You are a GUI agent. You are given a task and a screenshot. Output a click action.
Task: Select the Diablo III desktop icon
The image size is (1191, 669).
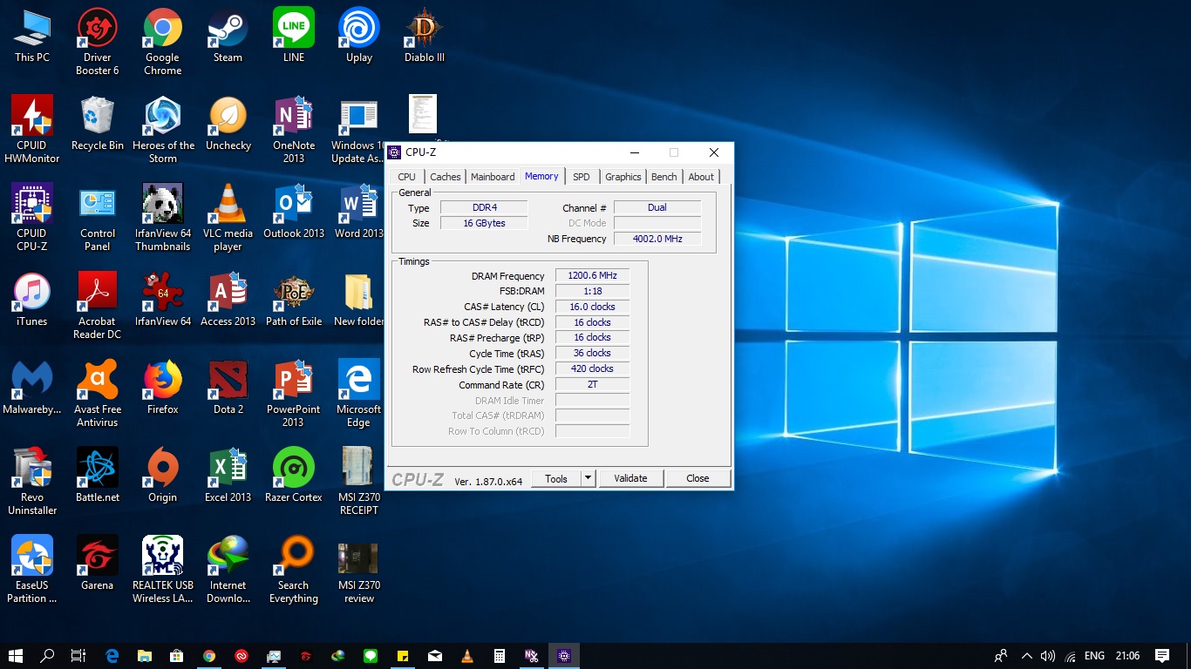tap(425, 36)
